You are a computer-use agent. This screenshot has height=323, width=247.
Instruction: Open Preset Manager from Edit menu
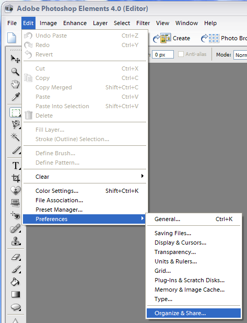85,210
